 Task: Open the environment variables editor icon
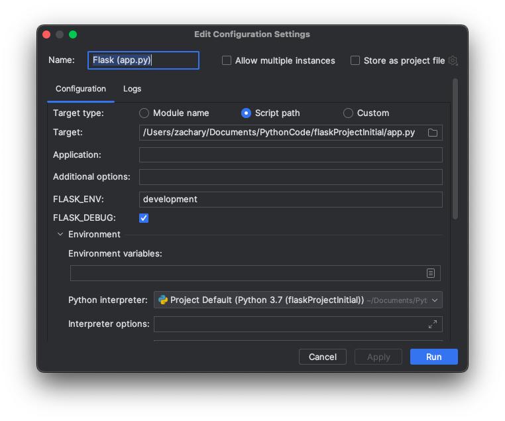430,273
